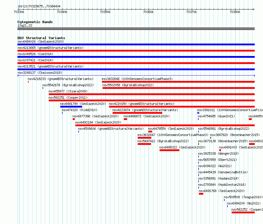Open nsv6477386 (Sedlazeck2020) variant
Viewport: 263px width, 224px height.
pyautogui.click(x=95, y=116)
